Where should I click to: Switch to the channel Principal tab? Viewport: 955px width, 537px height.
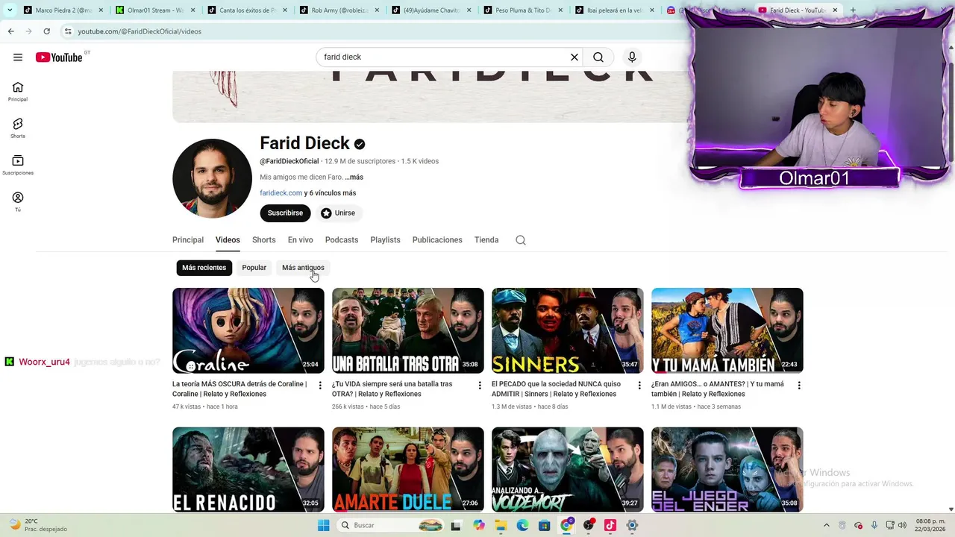click(188, 240)
